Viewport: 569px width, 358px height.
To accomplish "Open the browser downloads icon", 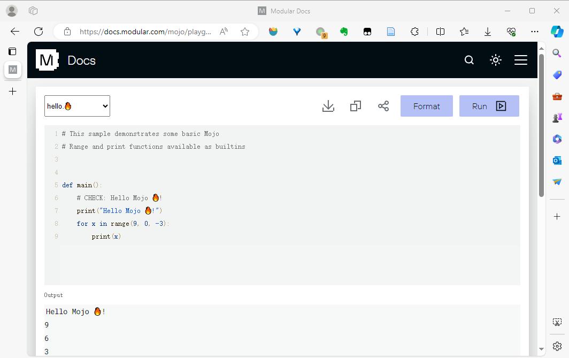I will click(x=488, y=32).
